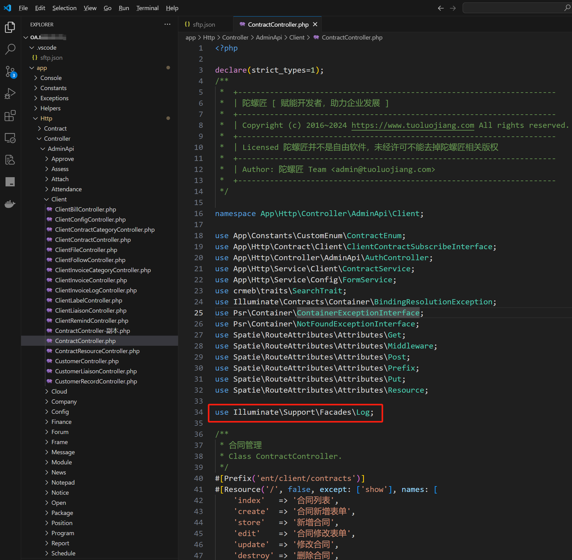Open the Run and Debug view
The width and height of the screenshot is (572, 560).
tap(10, 93)
